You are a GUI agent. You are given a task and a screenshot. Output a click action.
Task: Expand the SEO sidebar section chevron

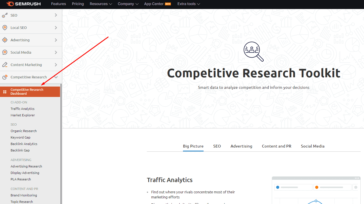tap(56, 15)
